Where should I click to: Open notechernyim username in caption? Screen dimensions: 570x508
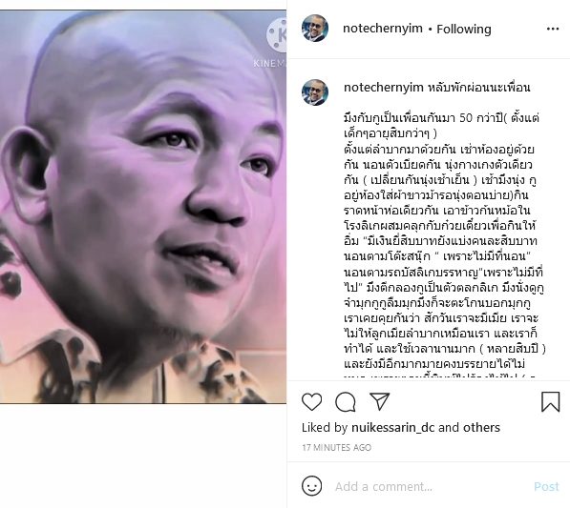pos(384,88)
